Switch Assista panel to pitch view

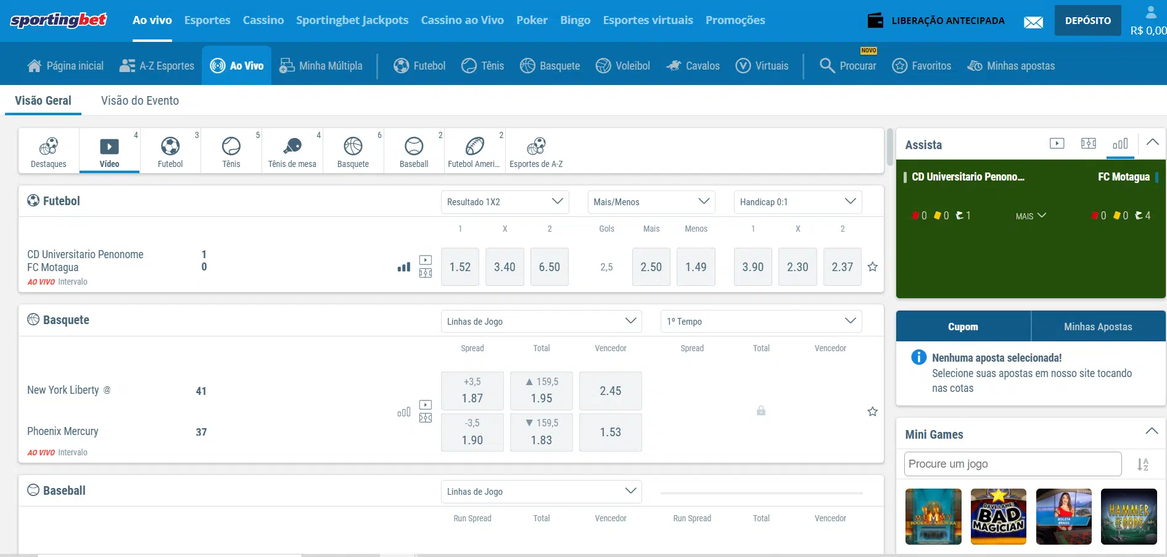[x=1089, y=143]
